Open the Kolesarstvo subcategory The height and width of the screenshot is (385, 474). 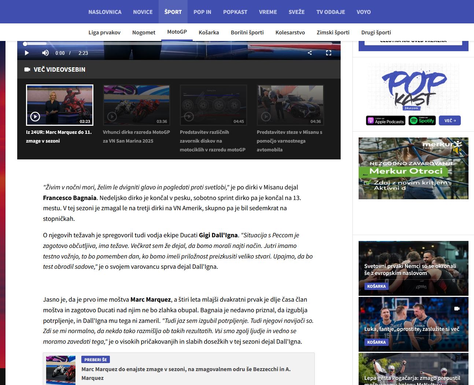[290, 33]
